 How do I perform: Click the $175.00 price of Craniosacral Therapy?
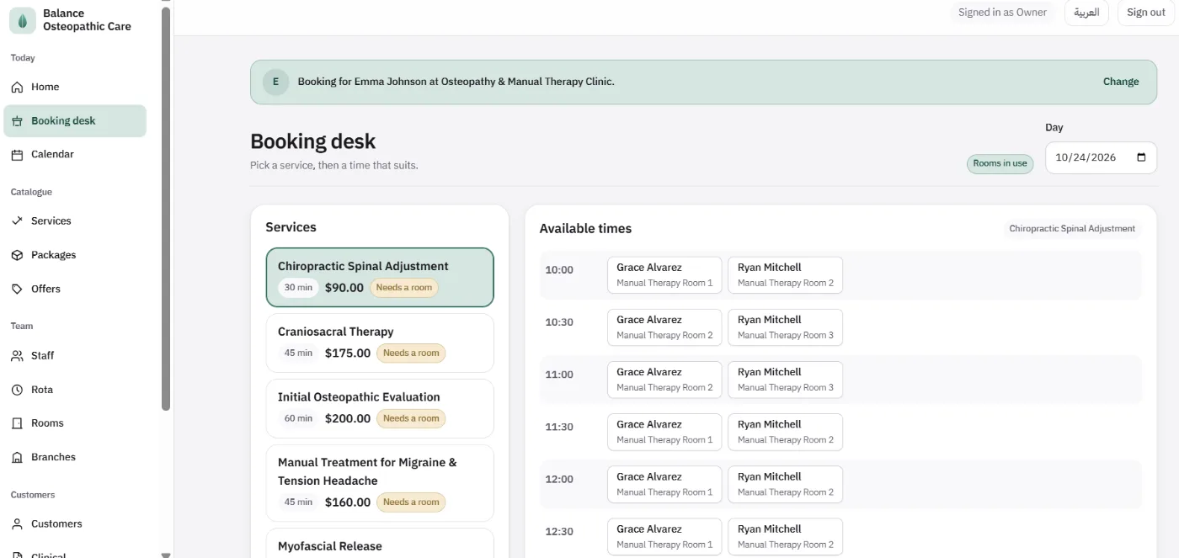pyautogui.click(x=348, y=353)
